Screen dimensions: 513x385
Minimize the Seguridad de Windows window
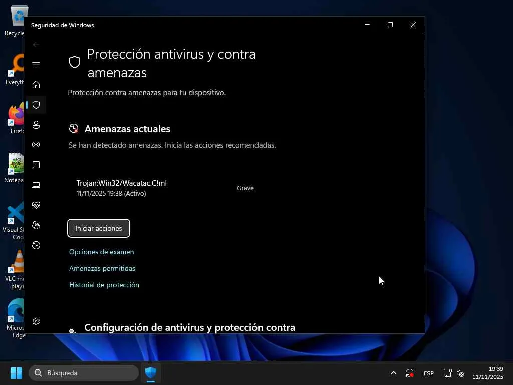[x=367, y=25]
